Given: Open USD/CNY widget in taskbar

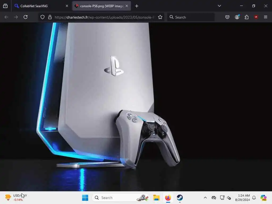Looking at the screenshot, I should tap(16, 198).
